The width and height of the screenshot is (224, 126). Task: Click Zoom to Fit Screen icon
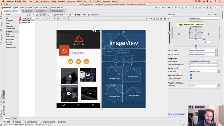[x=157, y=19]
